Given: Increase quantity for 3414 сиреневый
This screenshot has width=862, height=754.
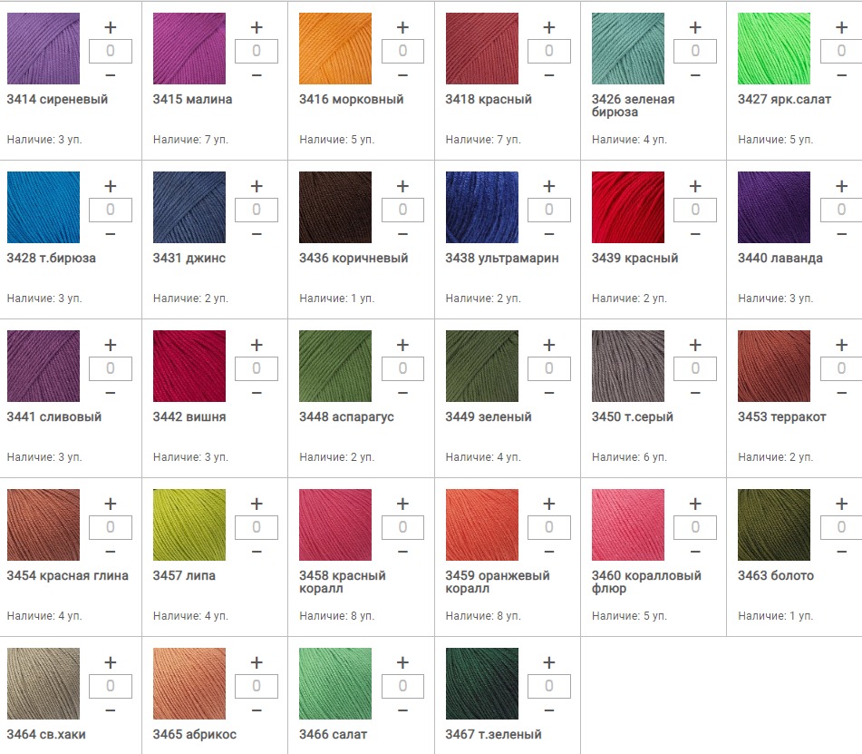Looking at the screenshot, I should (111, 27).
